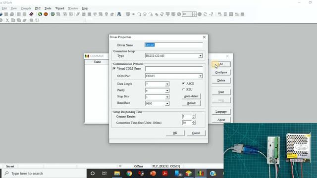The image size is (317, 178).
Task: Click the copy icon beside scissors
Action: click(x=13, y=20)
